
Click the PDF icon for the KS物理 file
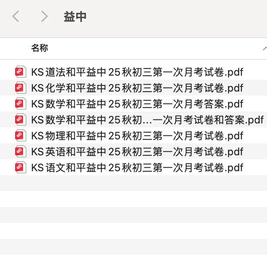pyautogui.click(x=21, y=135)
